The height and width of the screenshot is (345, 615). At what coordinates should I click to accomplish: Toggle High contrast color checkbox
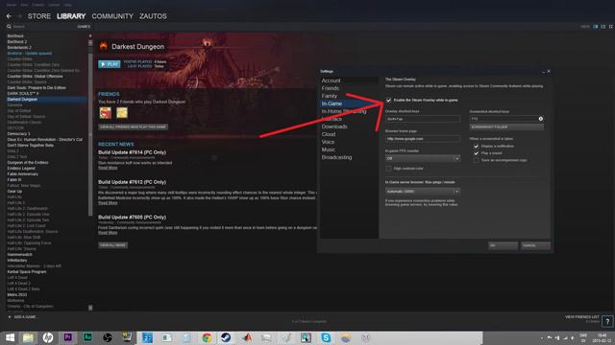[x=388, y=169]
